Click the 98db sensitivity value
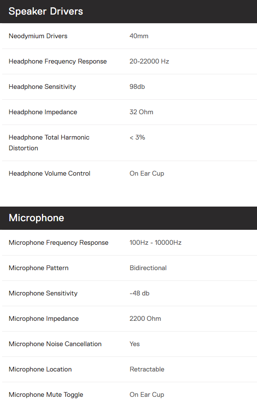Viewport: 257px width, 408px height. 137,87
